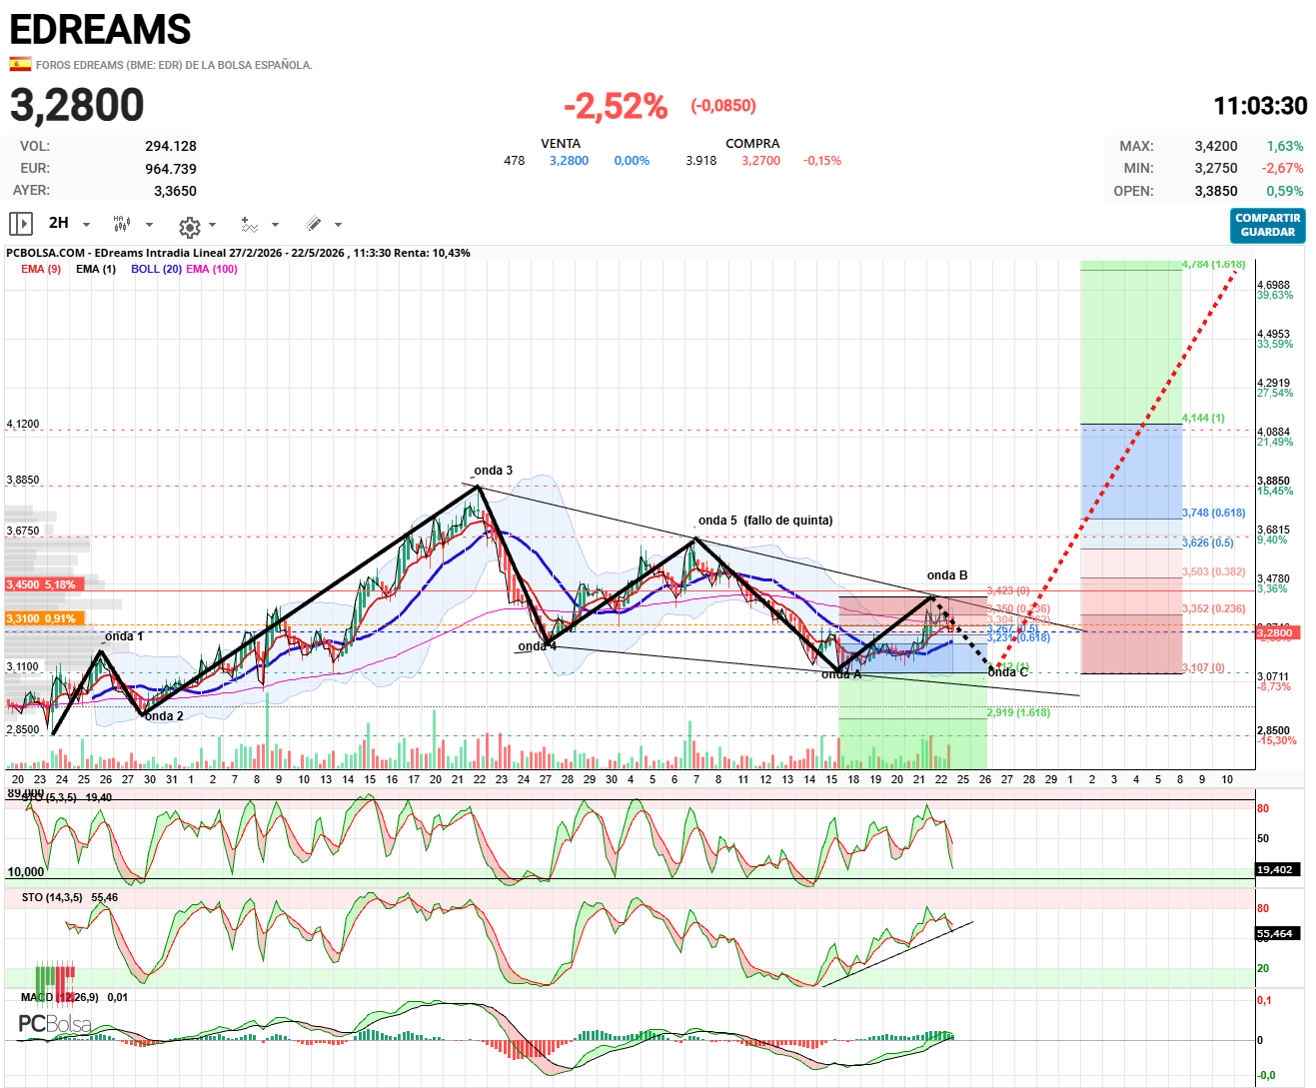Viewport: 1316px width, 1088px height.
Task: Click the 'onda C' wave label
Action: [1007, 672]
